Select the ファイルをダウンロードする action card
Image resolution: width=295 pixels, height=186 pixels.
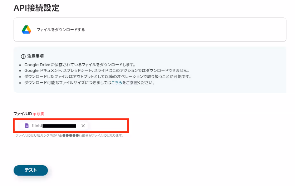click(x=150, y=30)
